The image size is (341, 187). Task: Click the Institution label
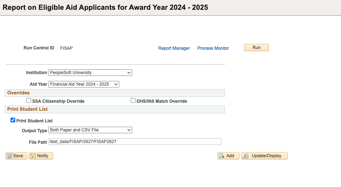[37, 73]
